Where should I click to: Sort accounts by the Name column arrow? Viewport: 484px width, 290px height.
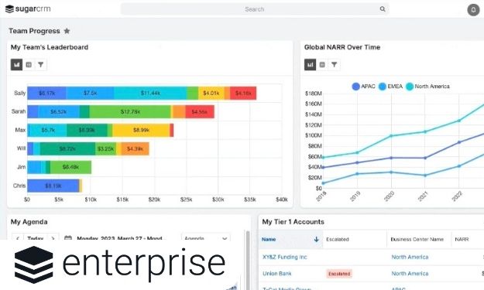(x=316, y=239)
